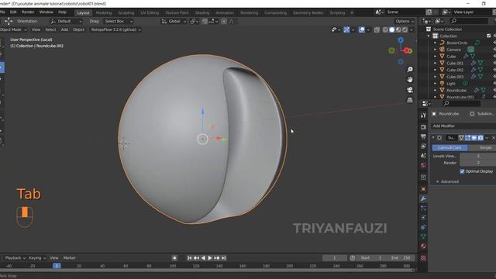
Task: Jump to the last frame button
Action: tap(224, 258)
